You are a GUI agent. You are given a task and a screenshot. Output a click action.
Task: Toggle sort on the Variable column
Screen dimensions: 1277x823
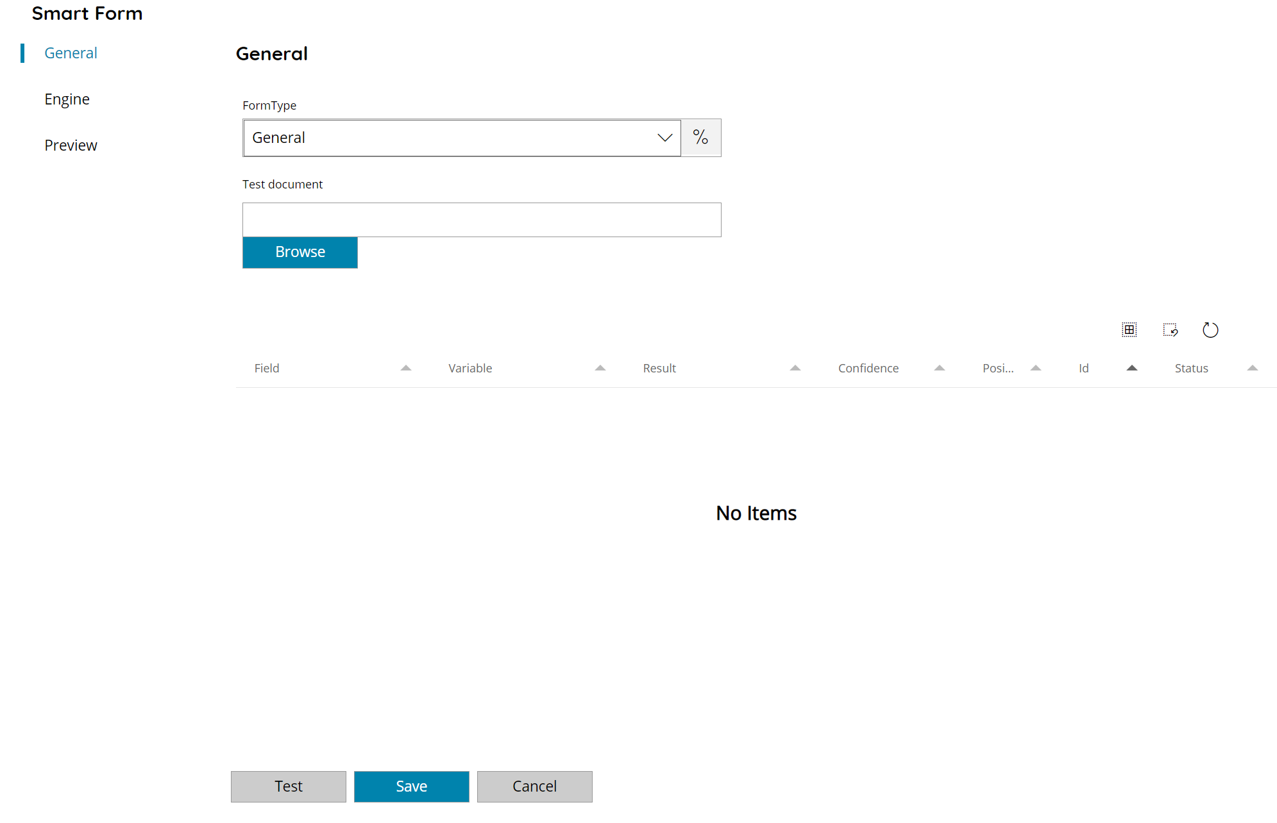(x=600, y=368)
